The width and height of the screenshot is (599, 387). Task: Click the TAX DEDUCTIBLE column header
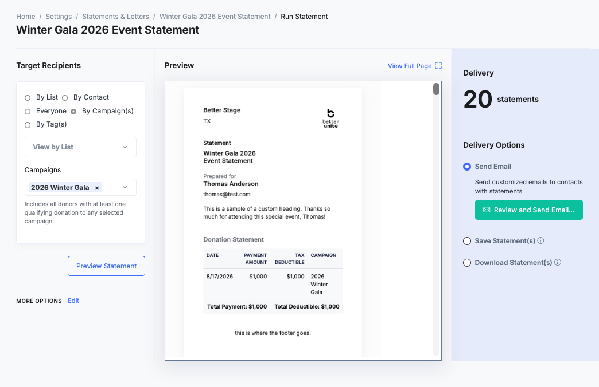290,259
